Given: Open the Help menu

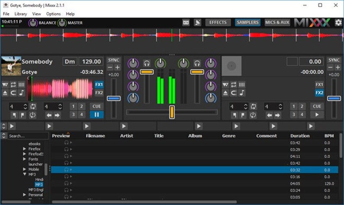Looking at the screenshot, I should (70, 14).
